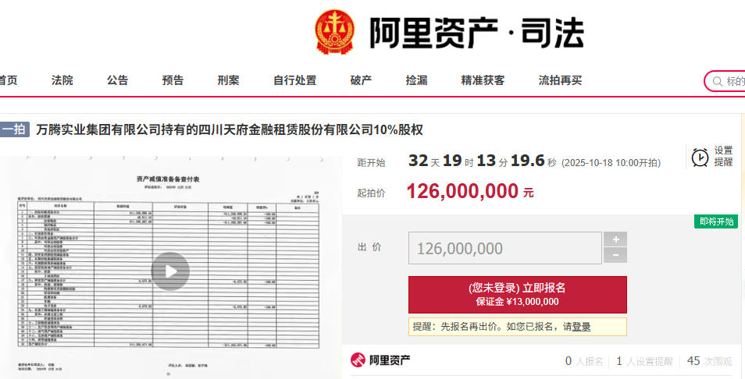Increase bid with plus button

pos(615,239)
